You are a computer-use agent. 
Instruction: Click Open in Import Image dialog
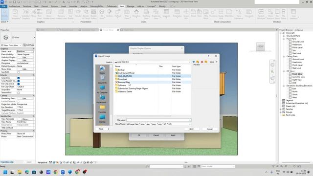[x=191, y=129]
